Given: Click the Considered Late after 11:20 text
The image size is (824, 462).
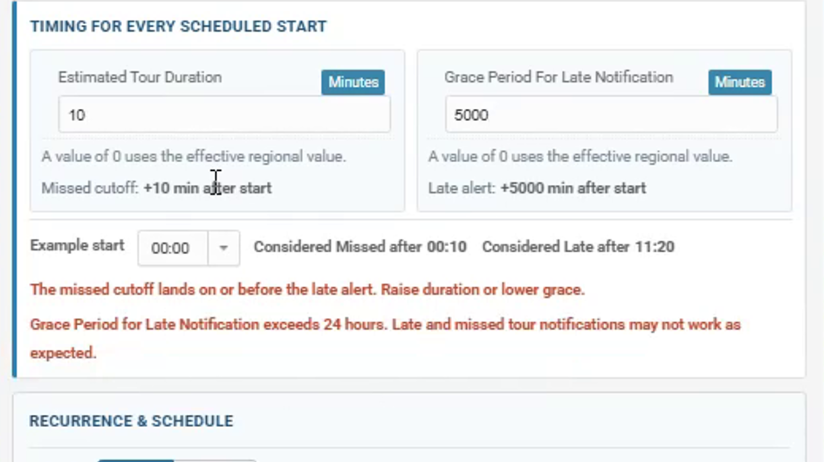Looking at the screenshot, I should (578, 247).
